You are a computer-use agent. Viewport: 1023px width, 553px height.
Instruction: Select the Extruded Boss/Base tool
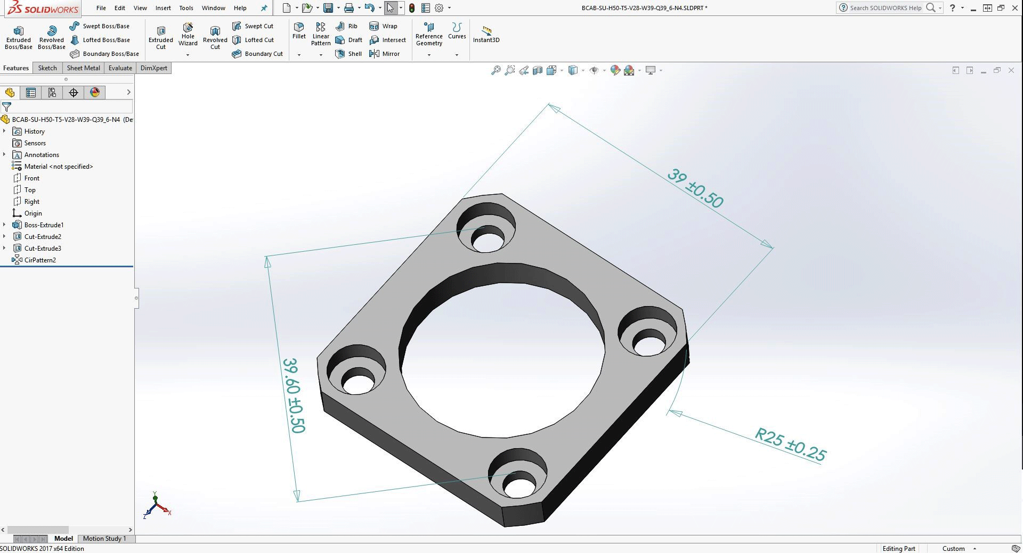(x=19, y=37)
